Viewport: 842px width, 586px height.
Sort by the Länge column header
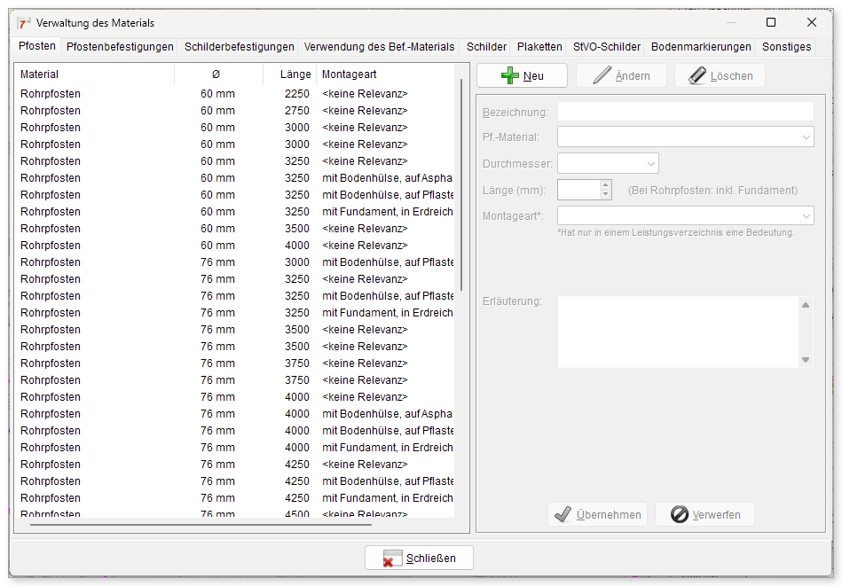289,74
